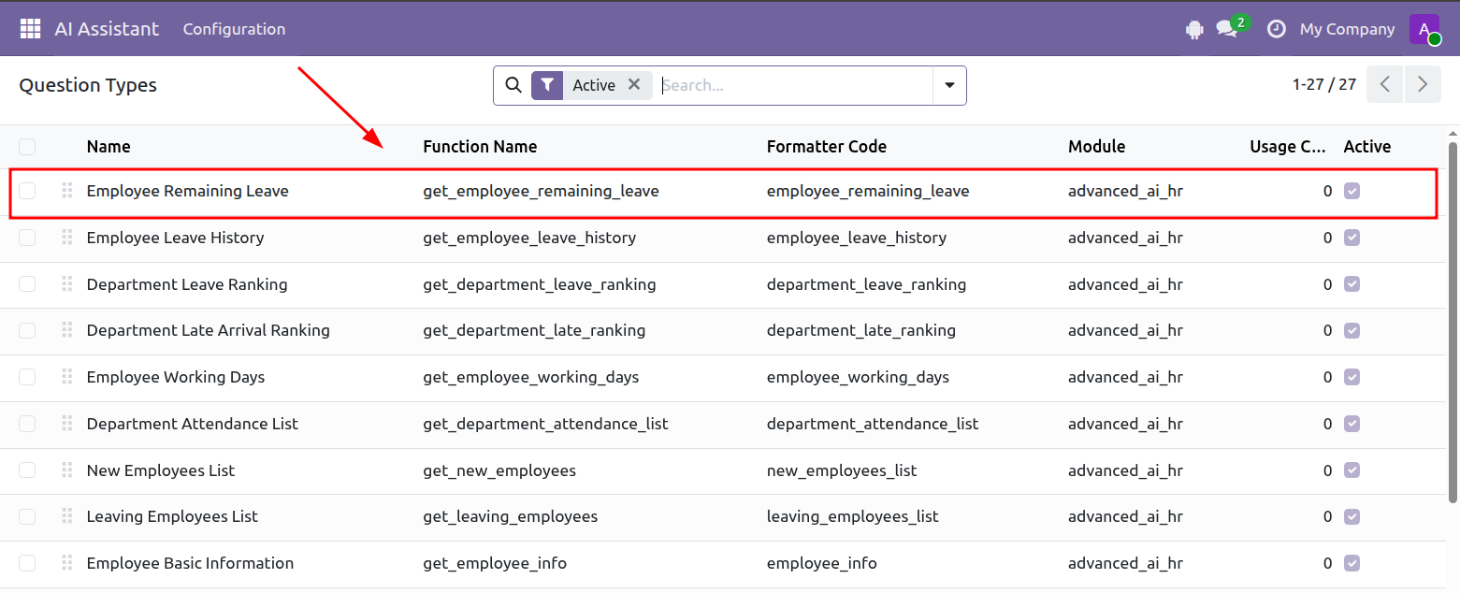This screenshot has height=593, width=1460.
Task: Sort by the Active column header
Action: (x=1367, y=147)
